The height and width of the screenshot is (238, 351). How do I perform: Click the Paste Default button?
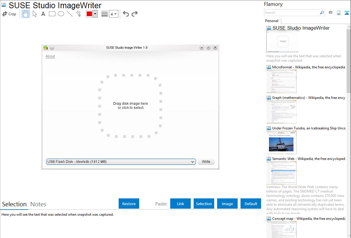pos(251,204)
